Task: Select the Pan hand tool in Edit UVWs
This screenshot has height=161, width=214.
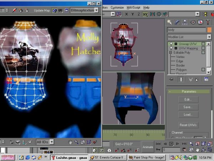Action: click(70, 142)
